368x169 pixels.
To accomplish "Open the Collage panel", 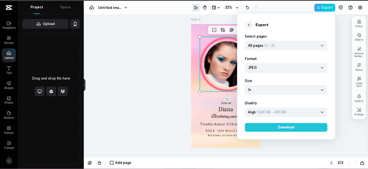I will 9,145.
